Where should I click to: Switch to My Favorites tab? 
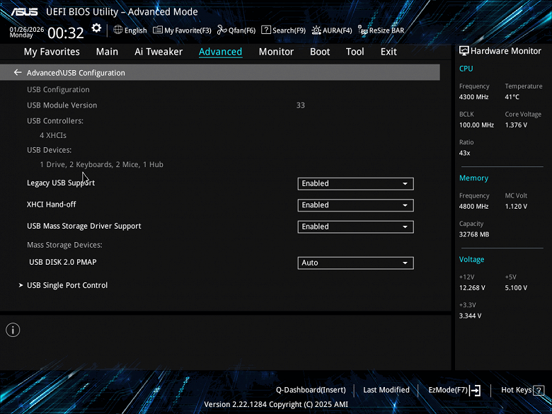pyautogui.click(x=52, y=52)
